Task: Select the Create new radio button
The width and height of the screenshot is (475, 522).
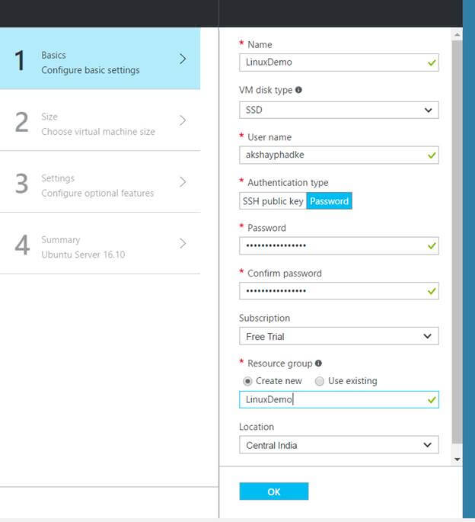Action: pyautogui.click(x=247, y=381)
